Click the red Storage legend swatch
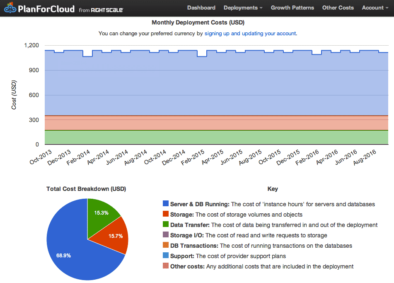 pos(166,215)
